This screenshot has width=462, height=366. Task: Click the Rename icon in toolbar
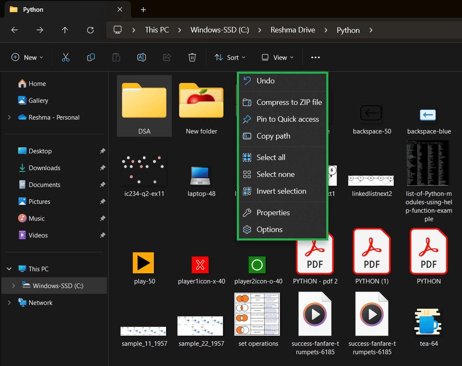(142, 57)
